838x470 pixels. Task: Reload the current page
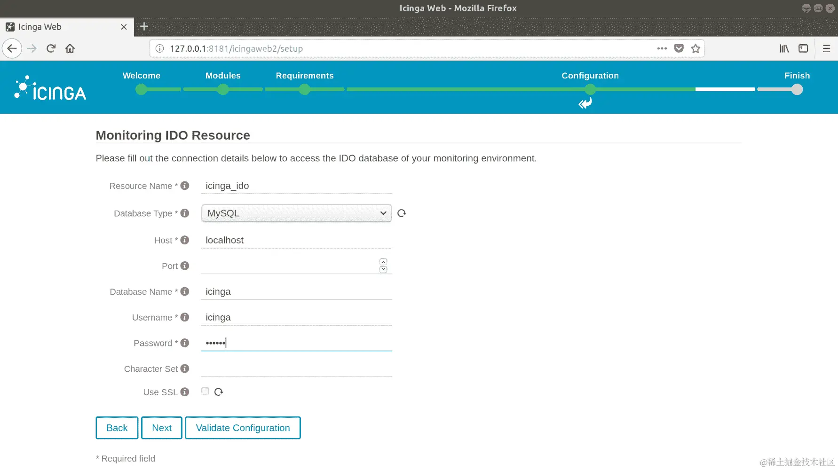[51, 48]
